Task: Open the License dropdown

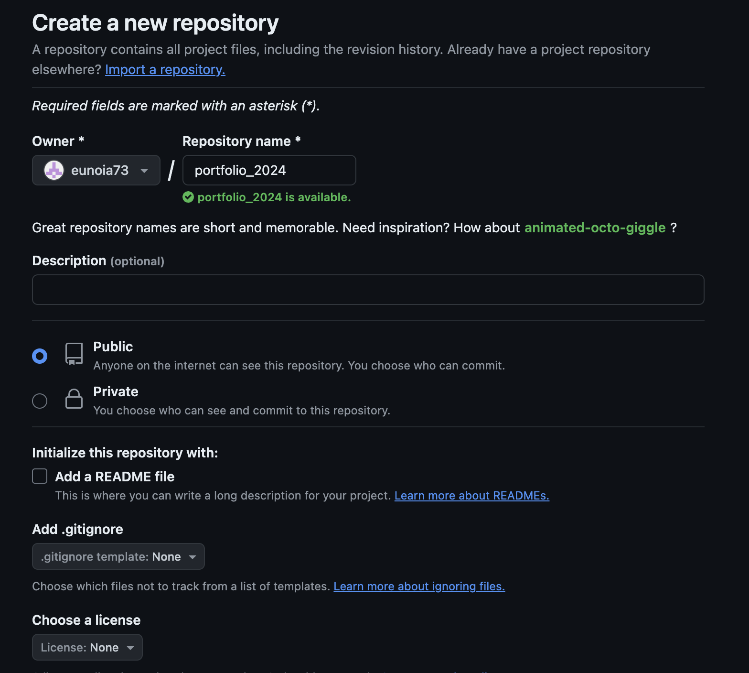Action: (87, 647)
